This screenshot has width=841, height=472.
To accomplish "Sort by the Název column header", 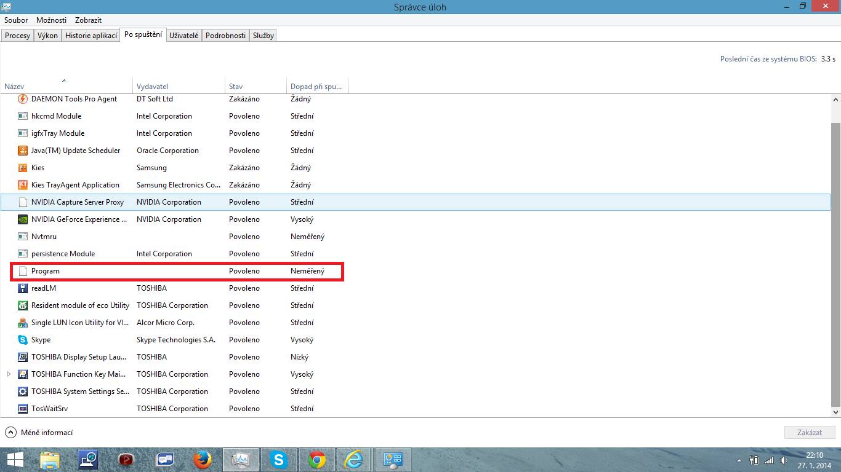I will point(66,86).
